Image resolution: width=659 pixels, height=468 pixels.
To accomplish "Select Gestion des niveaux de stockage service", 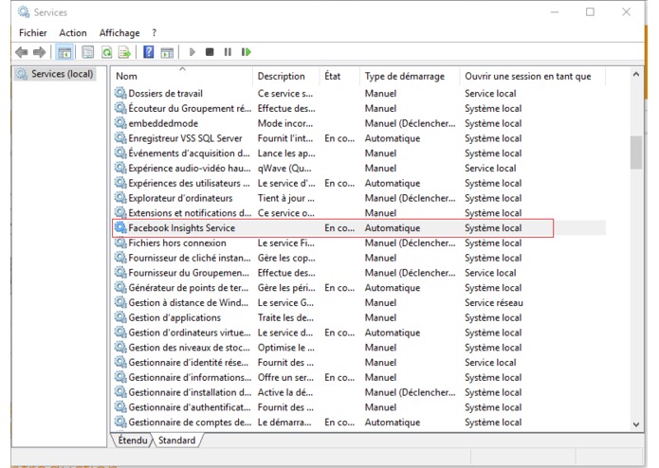I will (189, 348).
